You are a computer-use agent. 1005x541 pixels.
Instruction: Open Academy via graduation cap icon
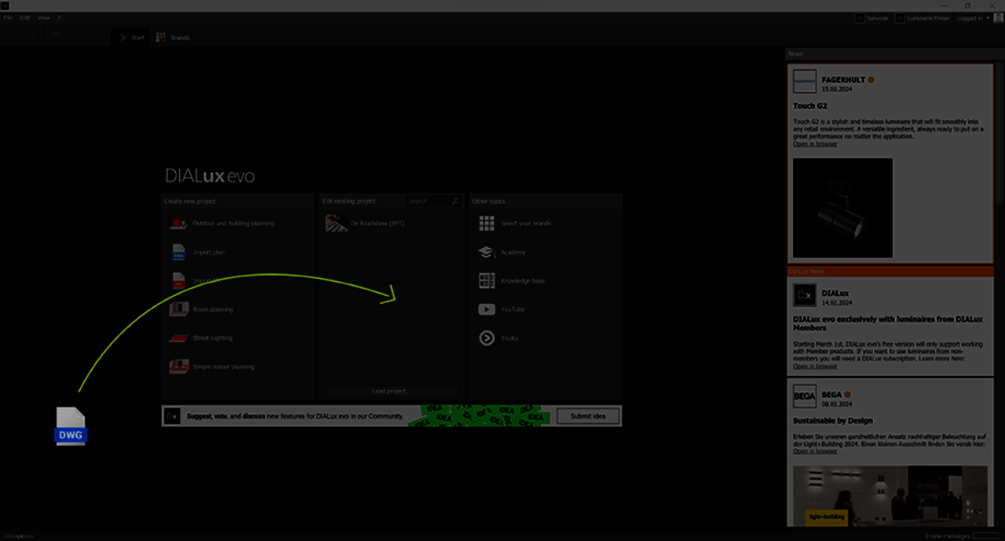(x=487, y=252)
